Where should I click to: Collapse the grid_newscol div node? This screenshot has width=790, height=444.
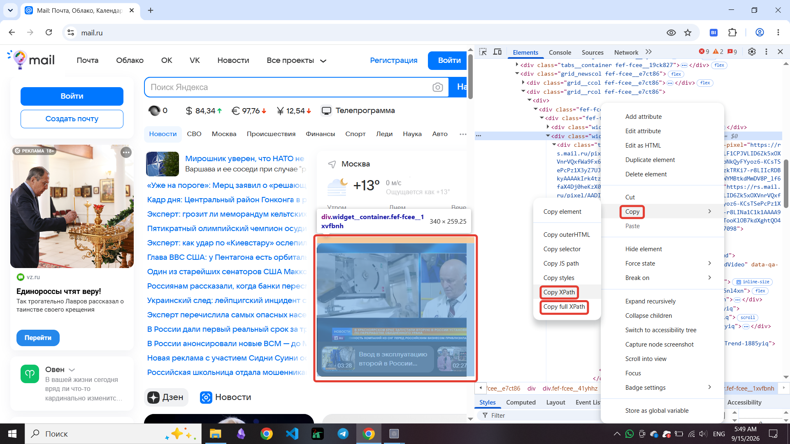pos(517,74)
